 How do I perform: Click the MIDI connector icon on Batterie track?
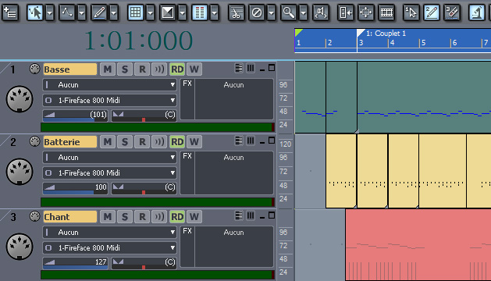pyautogui.click(x=20, y=172)
